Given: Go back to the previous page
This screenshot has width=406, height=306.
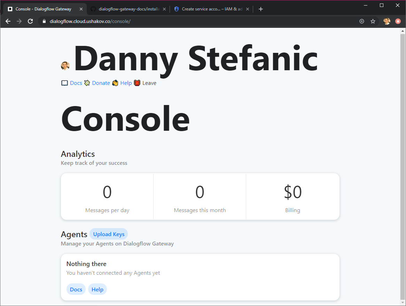Looking at the screenshot, I should click(x=8, y=21).
